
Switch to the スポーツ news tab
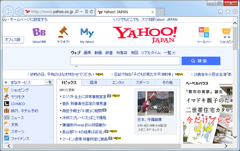click(143, 82)
